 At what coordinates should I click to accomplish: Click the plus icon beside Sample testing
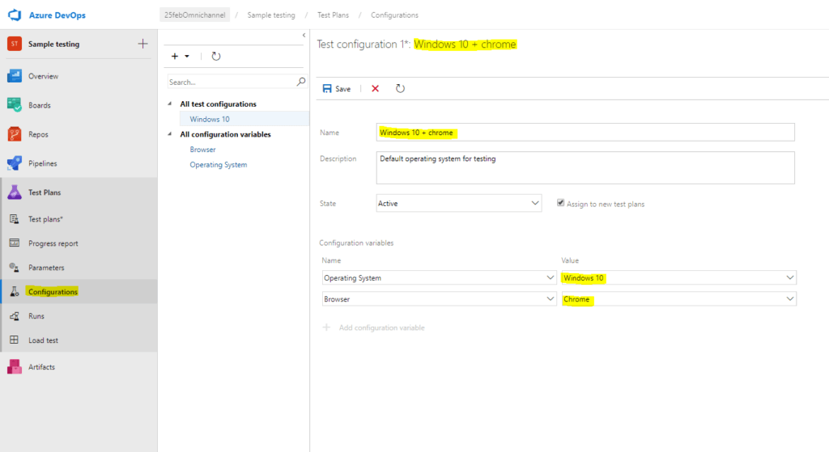142,44
